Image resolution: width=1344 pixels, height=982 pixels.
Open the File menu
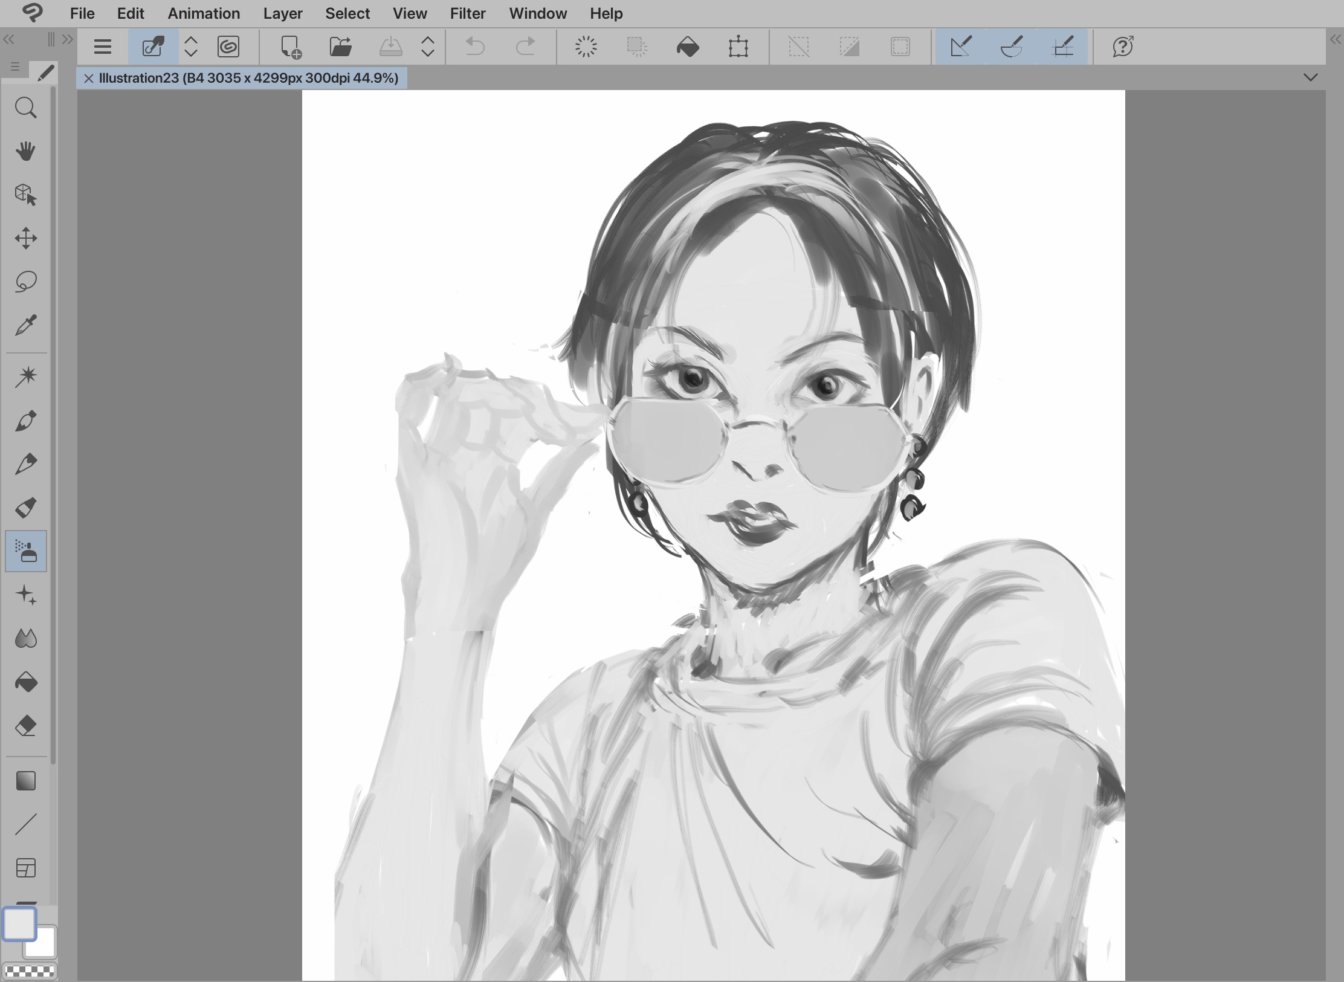coord(82,13)
